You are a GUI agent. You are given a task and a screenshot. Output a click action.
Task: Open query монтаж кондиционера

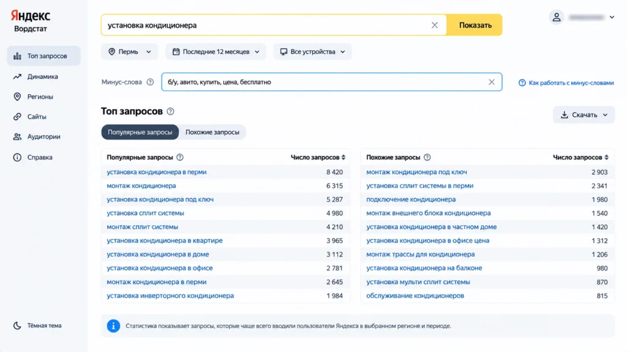point(141,186)
